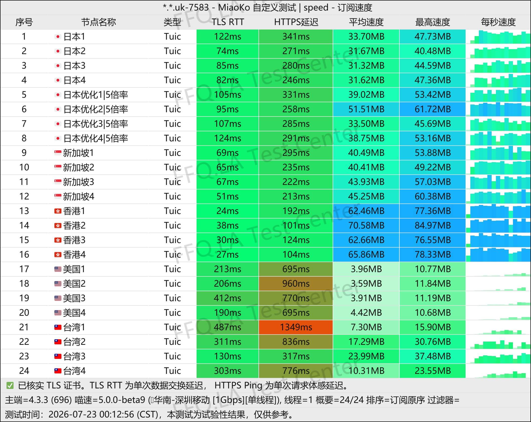Click the per-second speed chart for 香港3
The image size is (531, 422).
click(498, 240)
